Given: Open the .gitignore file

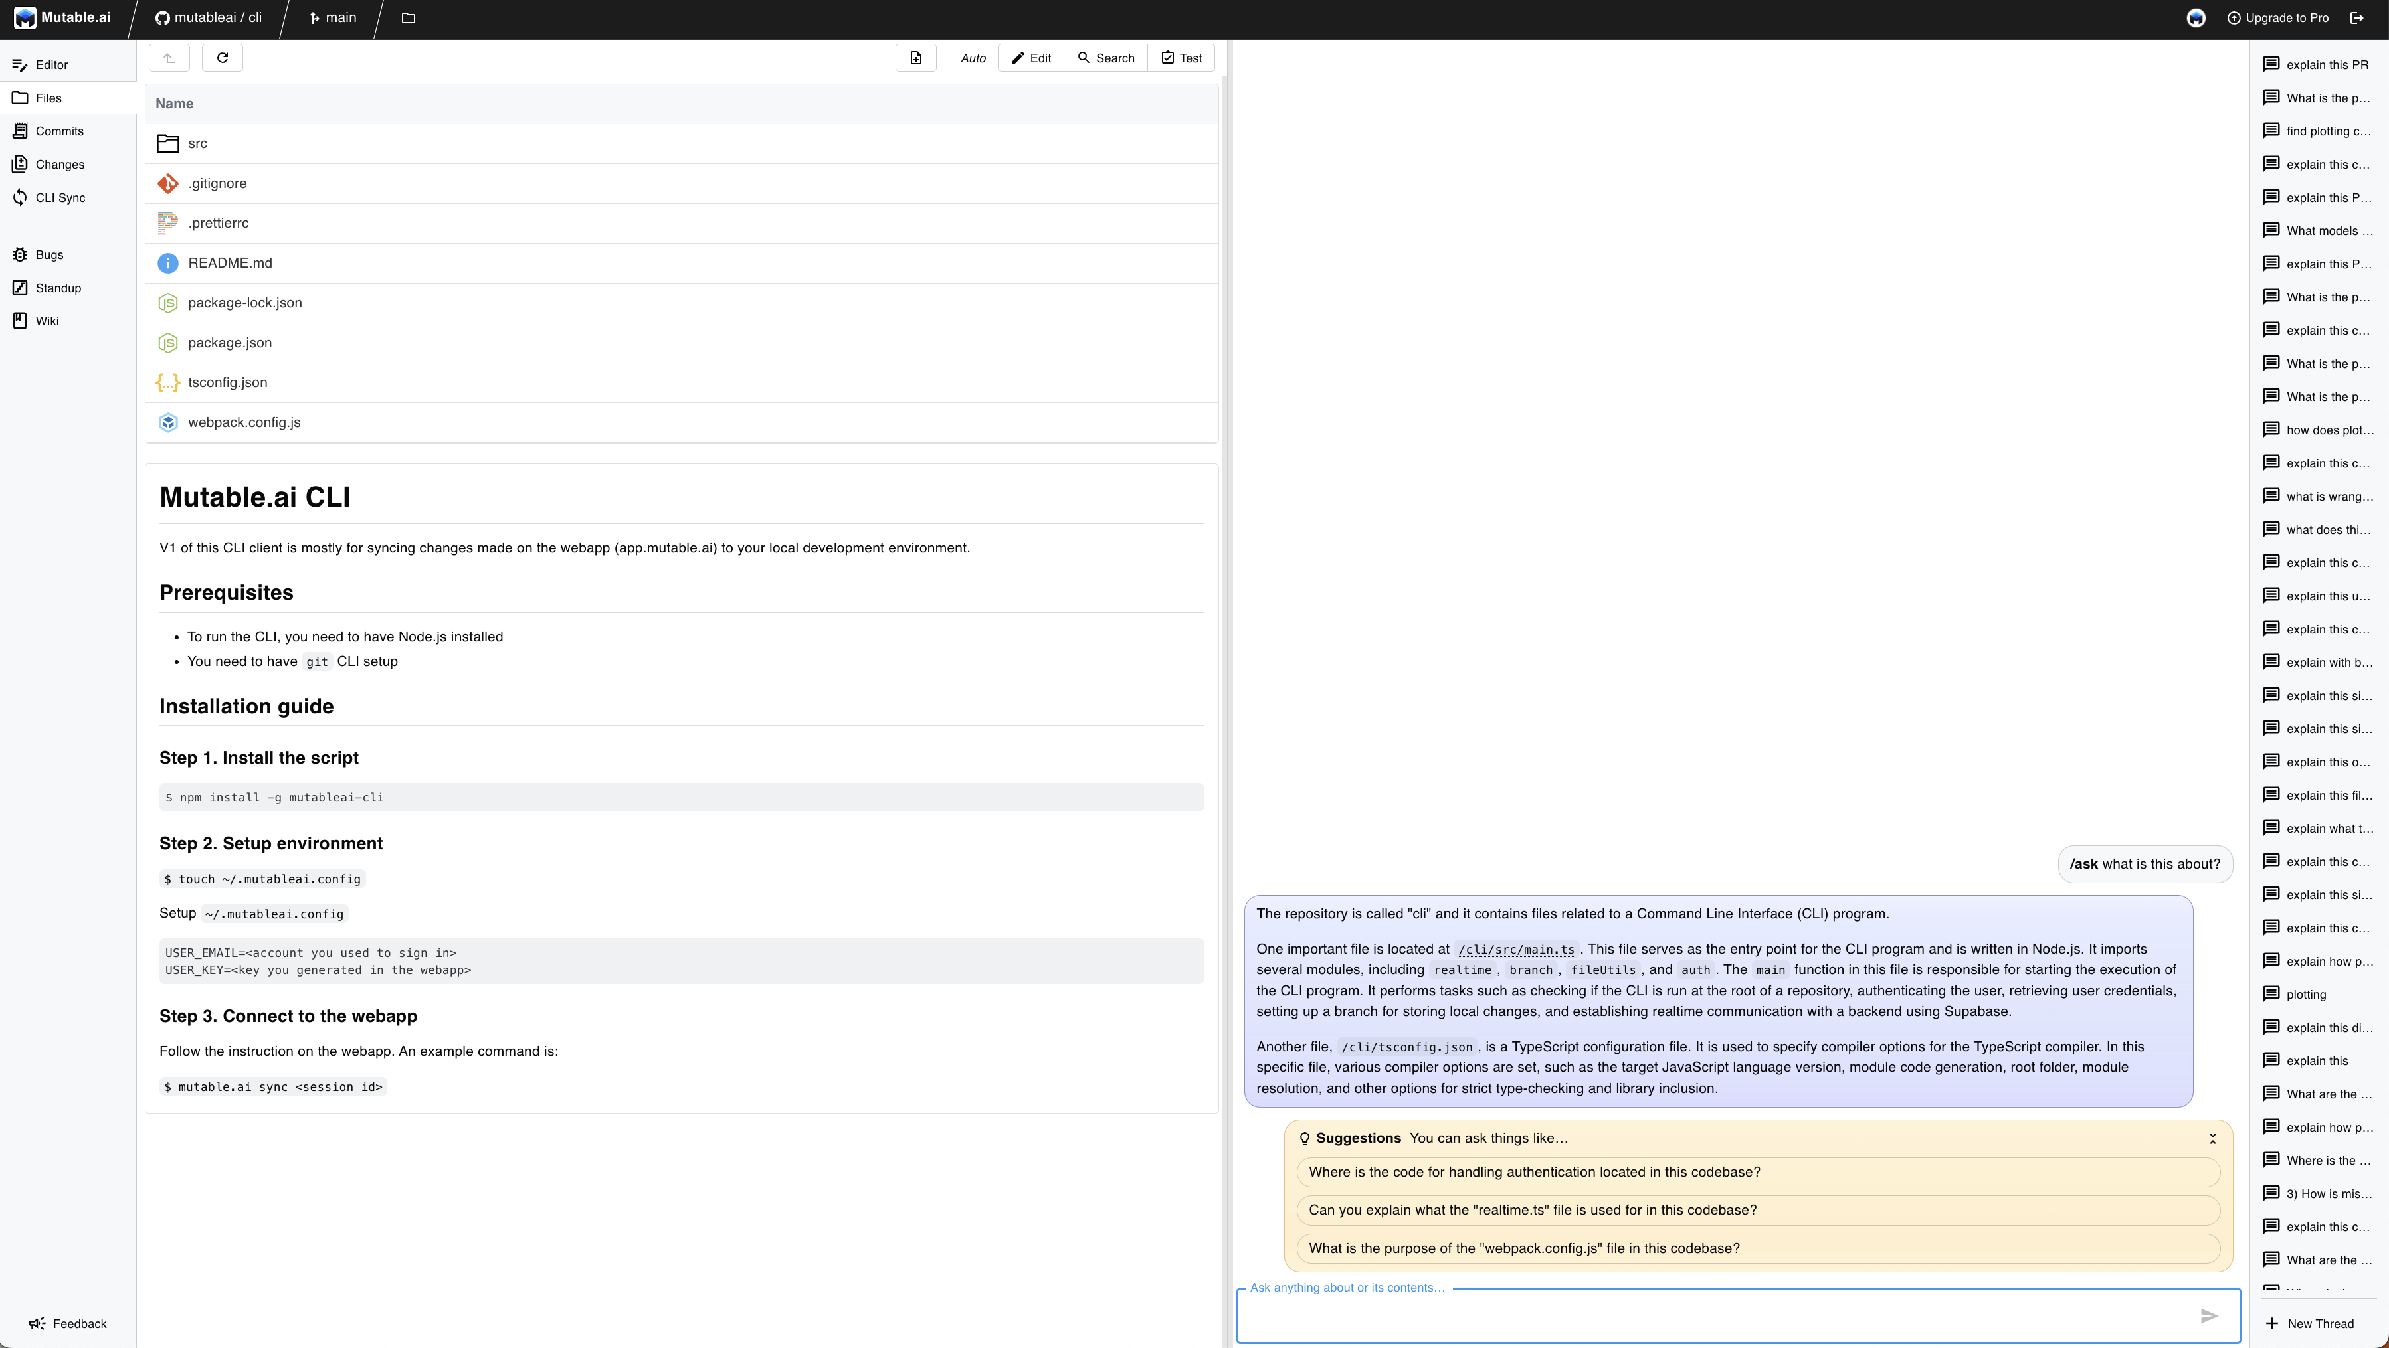Looking at the screenshot, I should (x=682, y=183).
